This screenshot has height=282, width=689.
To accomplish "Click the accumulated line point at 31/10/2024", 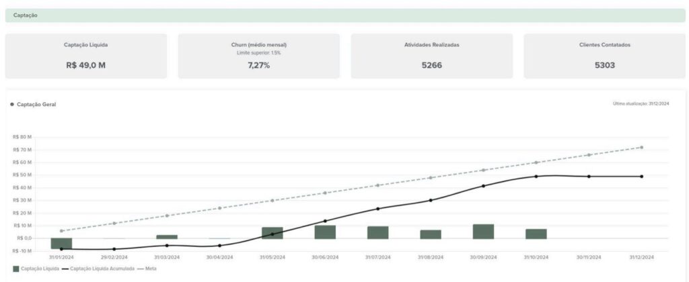I will [x=536, y=177].
